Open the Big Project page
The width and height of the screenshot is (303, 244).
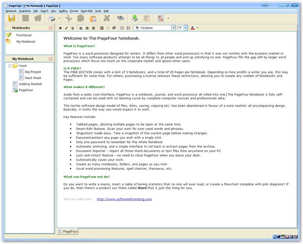pos(33,72)
